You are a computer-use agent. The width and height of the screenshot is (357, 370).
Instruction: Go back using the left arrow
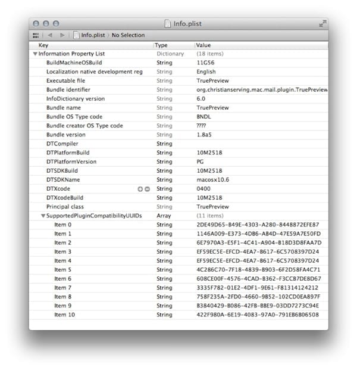coord(51,35)
